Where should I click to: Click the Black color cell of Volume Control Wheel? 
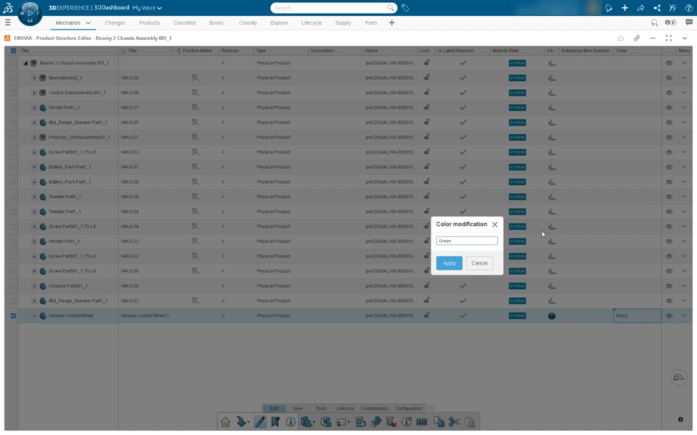pos(637,315)
